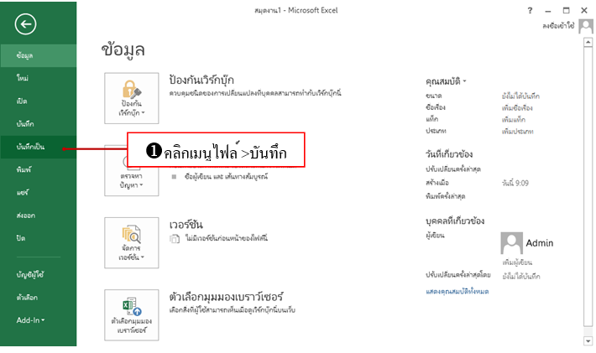Click the เพิ่มผู้เขียน add author field
596x353 pixels.
point(517,262)
